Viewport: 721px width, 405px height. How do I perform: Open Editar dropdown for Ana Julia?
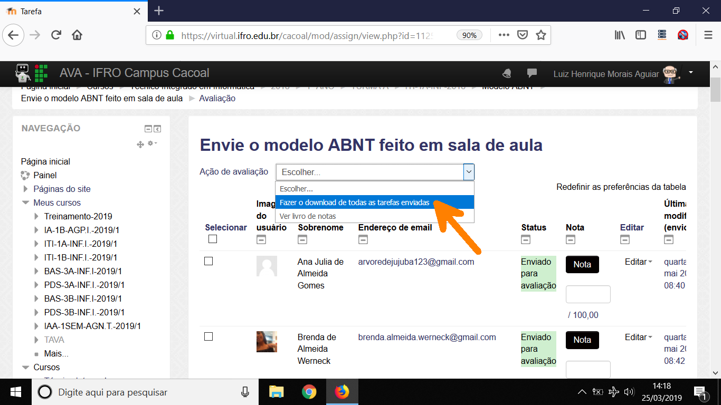(638, 262)
